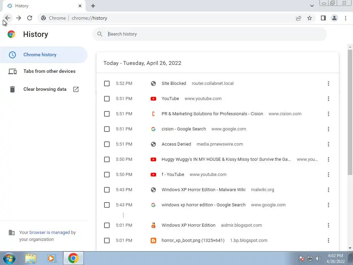Open Chrome's three-dot main menu

[345, 18]
